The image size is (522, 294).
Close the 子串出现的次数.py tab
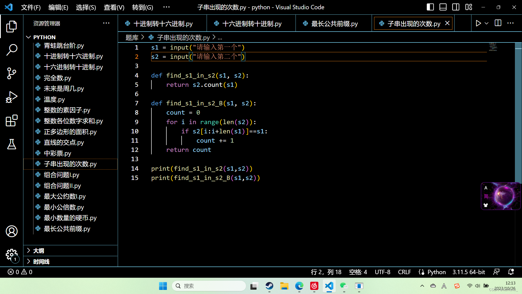tap(447, 23)
